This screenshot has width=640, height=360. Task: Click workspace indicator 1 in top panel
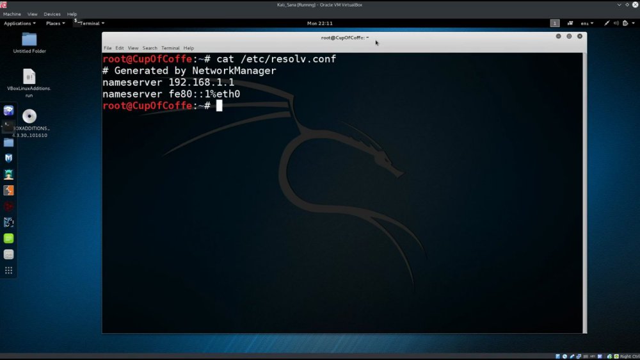pos(554,23)
